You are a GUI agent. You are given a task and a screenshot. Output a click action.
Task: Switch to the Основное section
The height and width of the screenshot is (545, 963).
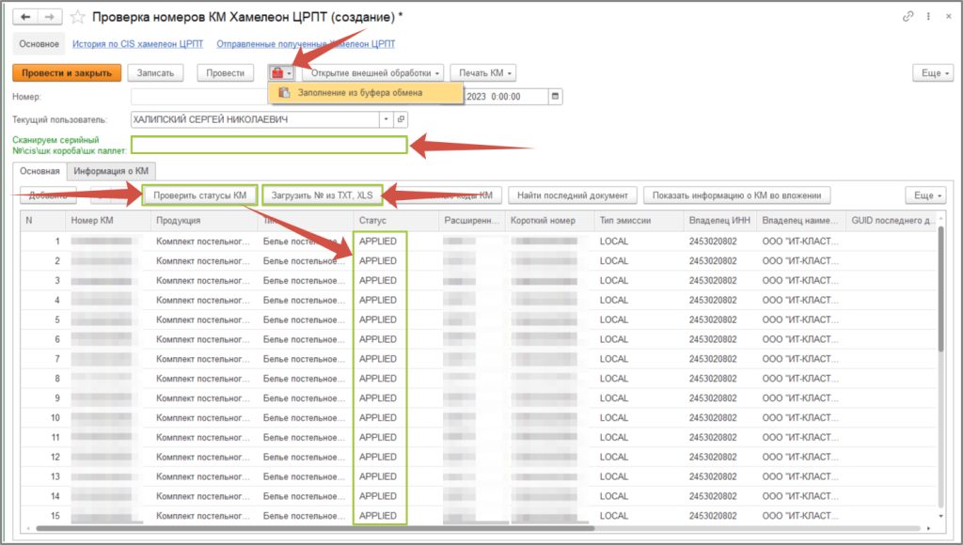pos(39,44)
